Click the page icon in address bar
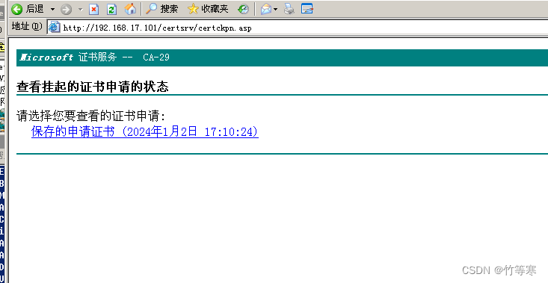Screen dimensions: 548x283 54,27
